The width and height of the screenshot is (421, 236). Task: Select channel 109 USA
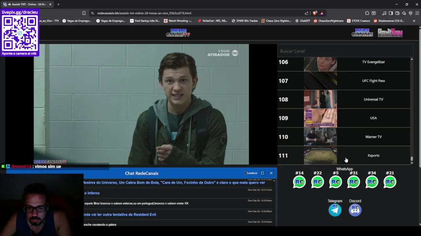coord(344,118)
